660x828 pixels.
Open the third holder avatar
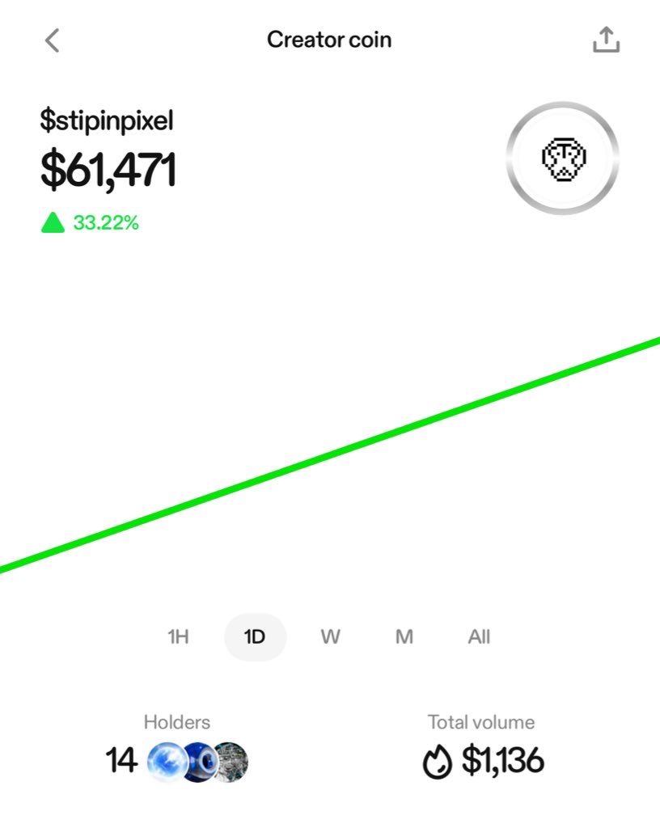(x=231, y=761)
